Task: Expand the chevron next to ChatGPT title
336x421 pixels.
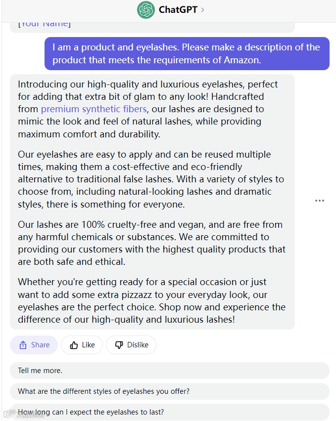Action: (202, 10)
